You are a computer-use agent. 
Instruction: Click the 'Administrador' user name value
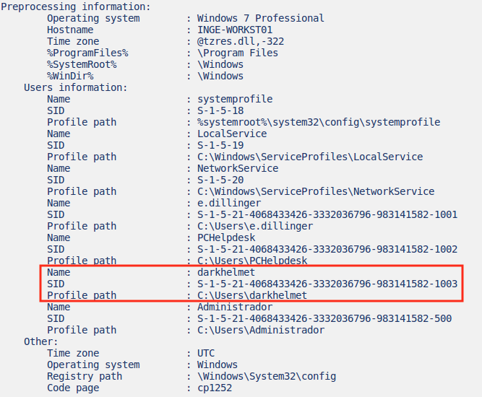235,307
